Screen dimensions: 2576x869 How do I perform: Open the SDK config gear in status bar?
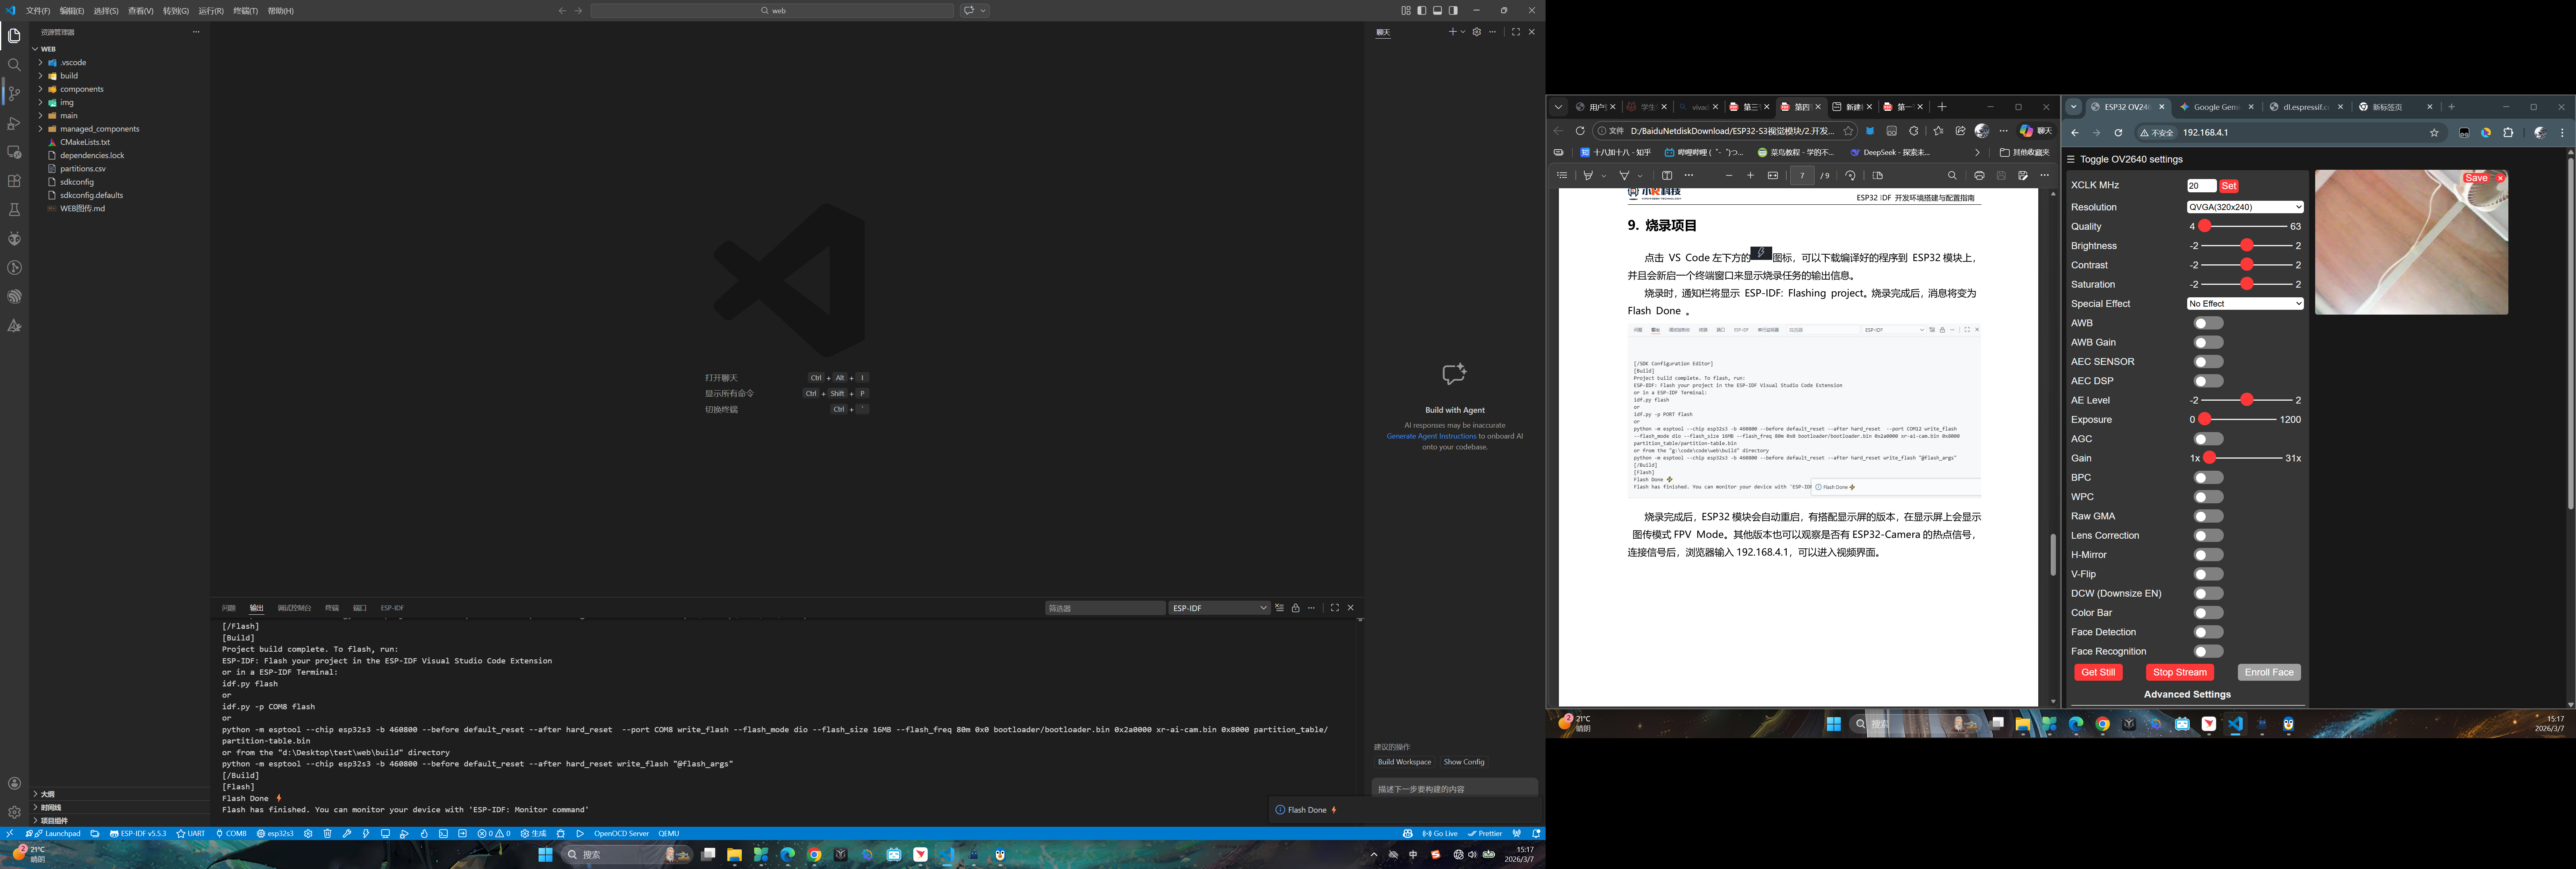308,833
